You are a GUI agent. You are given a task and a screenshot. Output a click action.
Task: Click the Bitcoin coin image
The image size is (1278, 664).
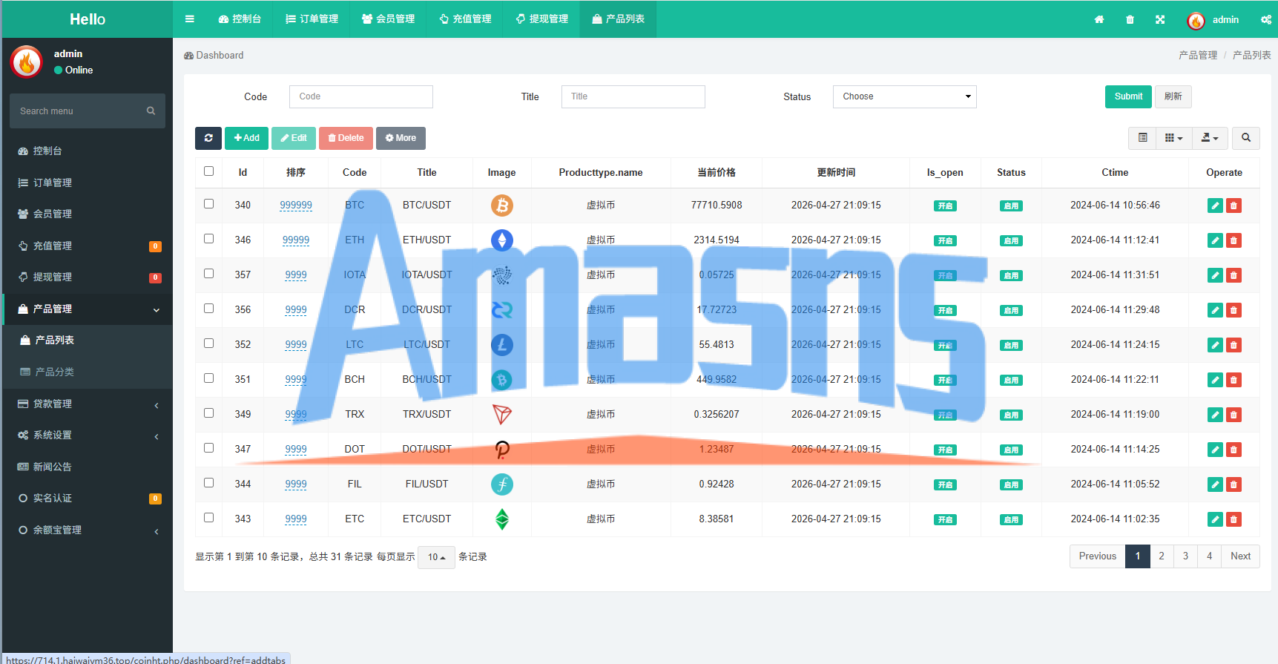point(502,206)
